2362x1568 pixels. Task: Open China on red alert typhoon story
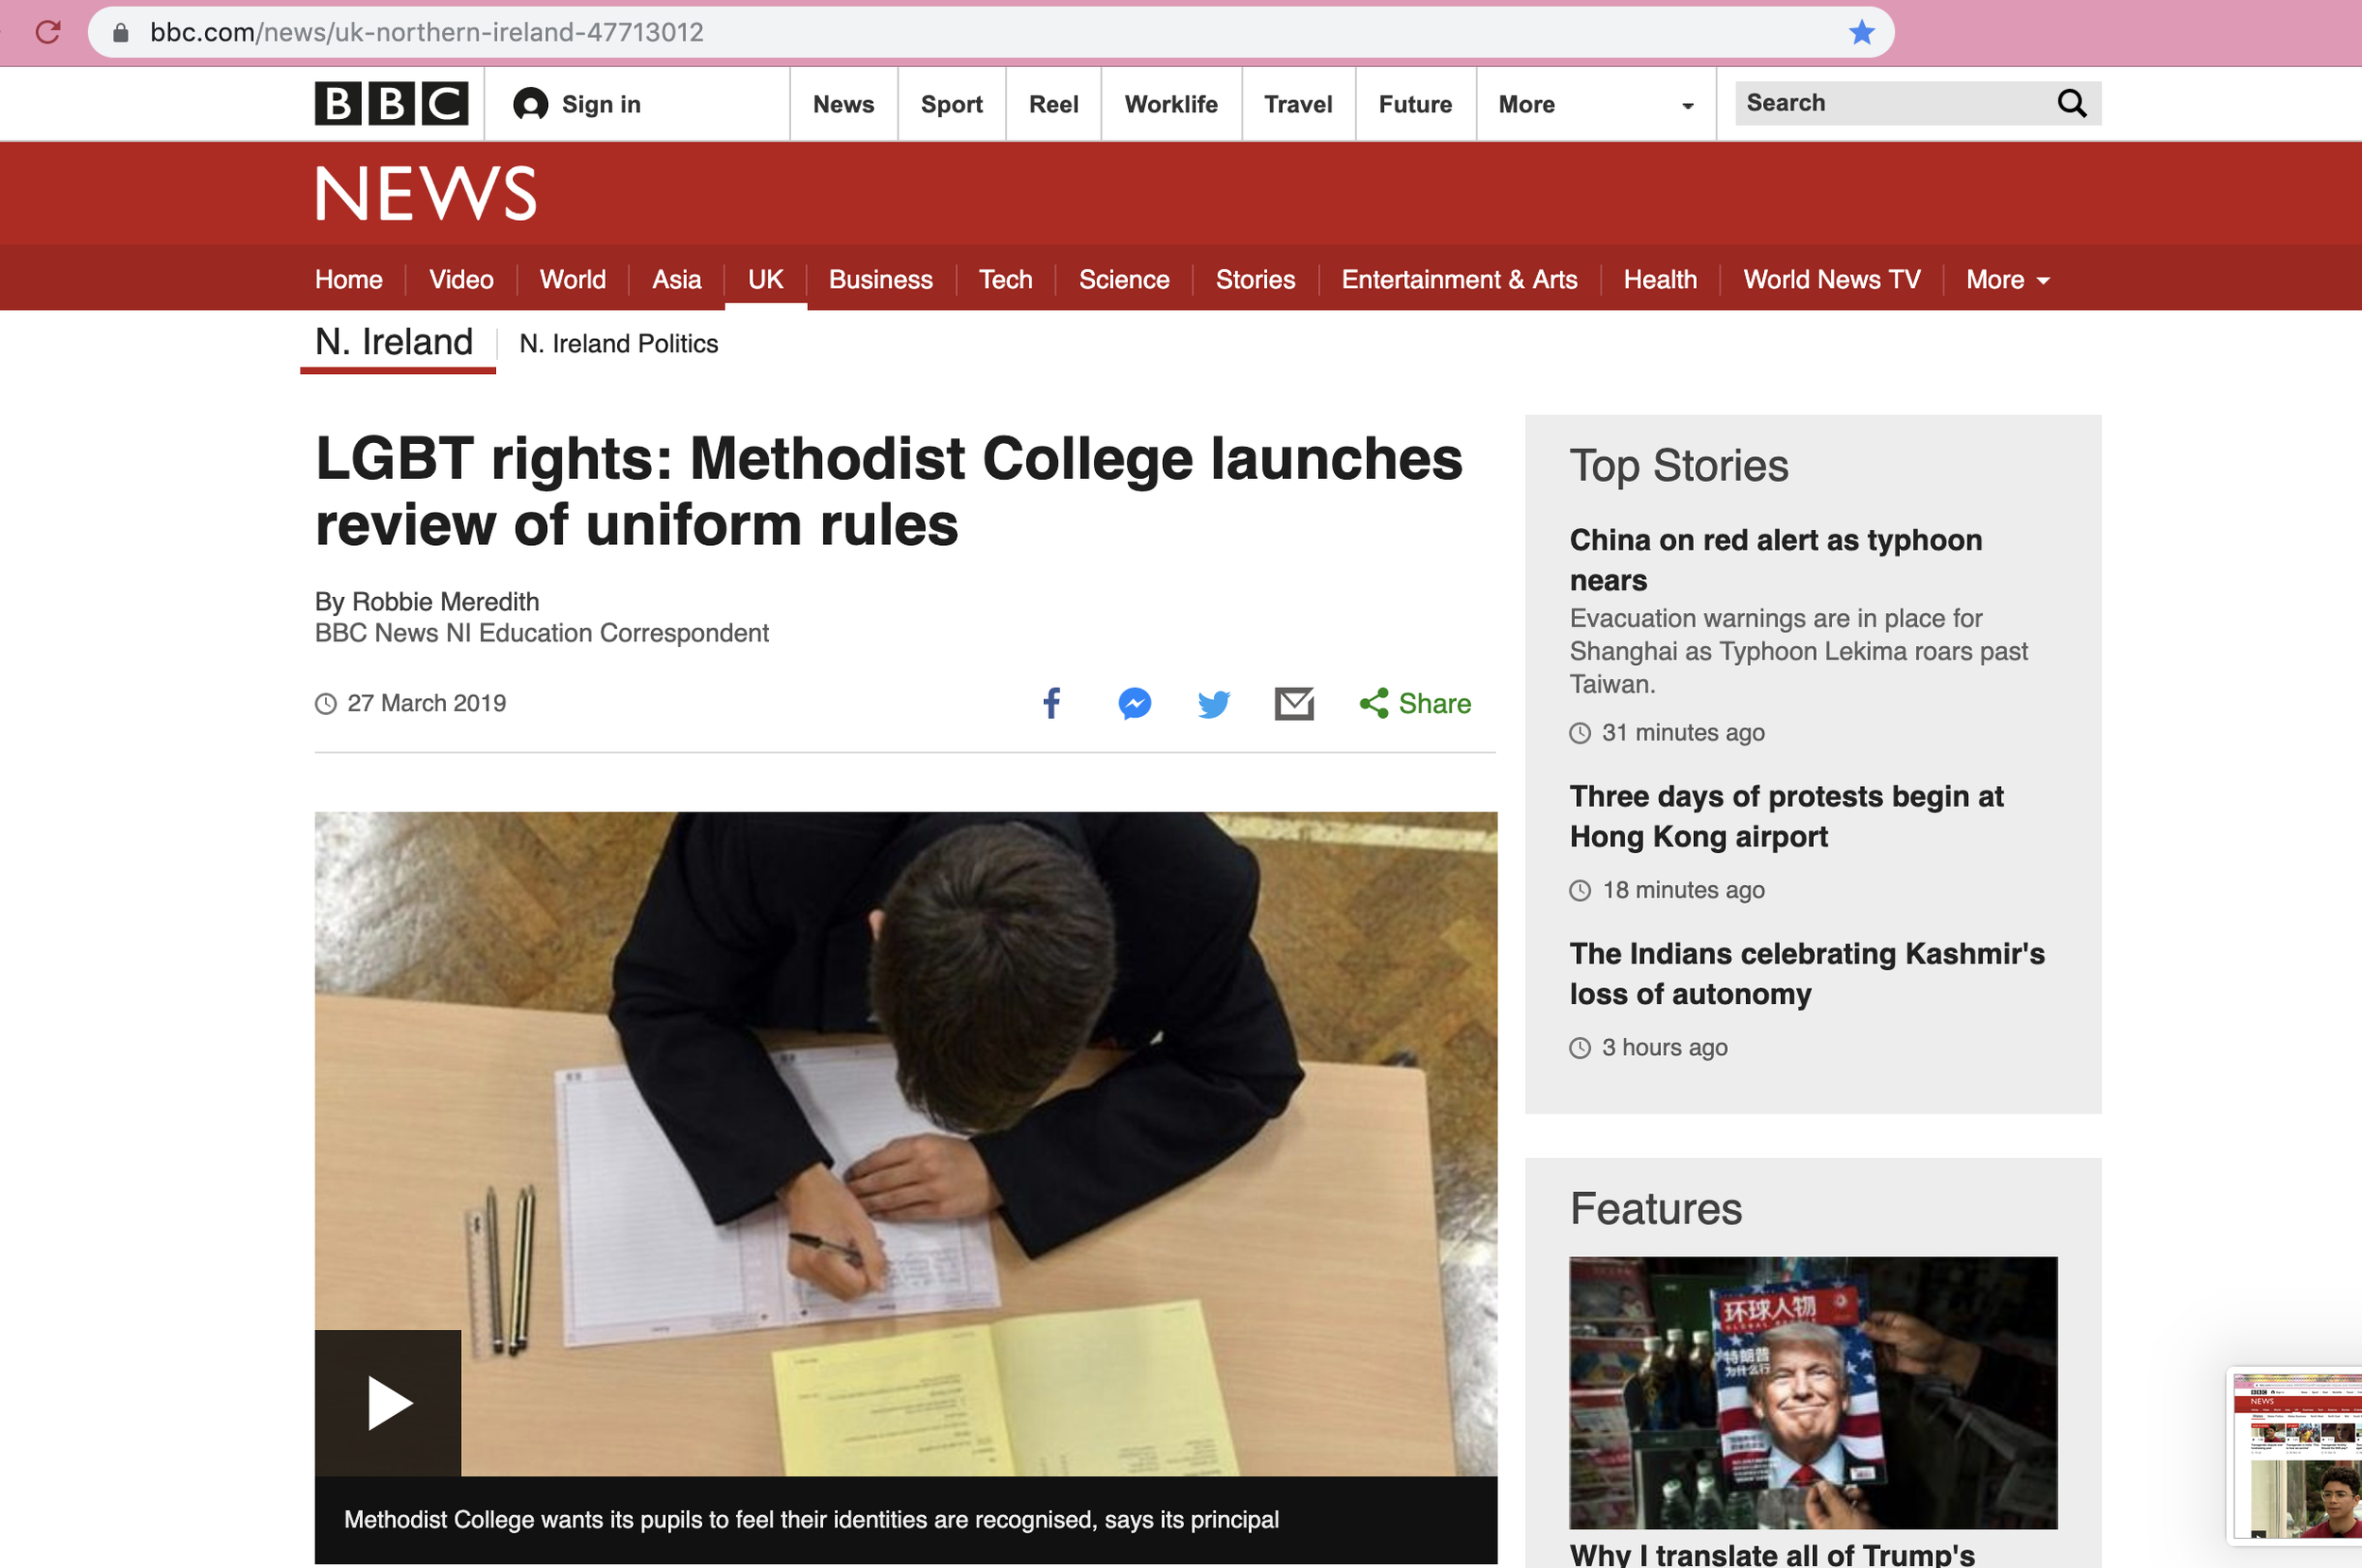[1776, 560]
